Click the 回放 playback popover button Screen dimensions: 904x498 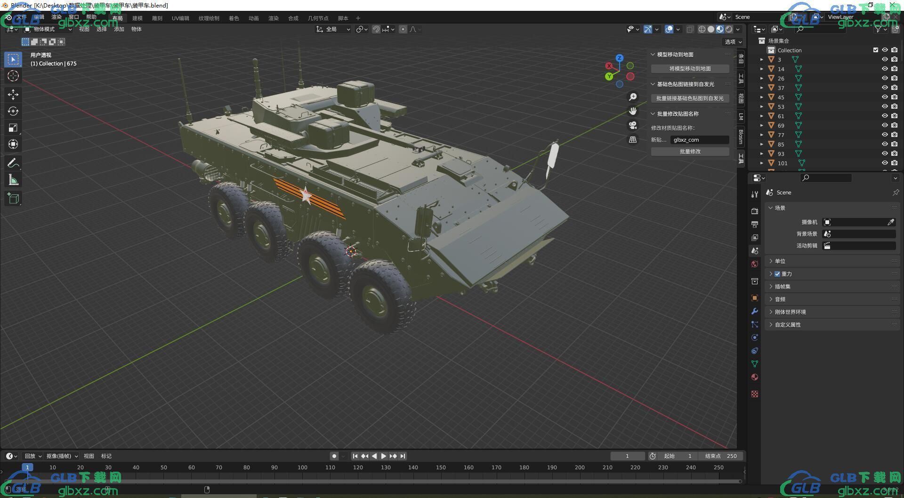pos(33,456)
